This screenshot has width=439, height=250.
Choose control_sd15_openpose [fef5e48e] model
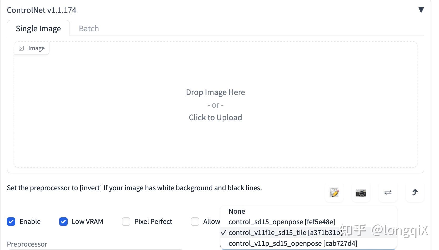[x=282, y=222]
